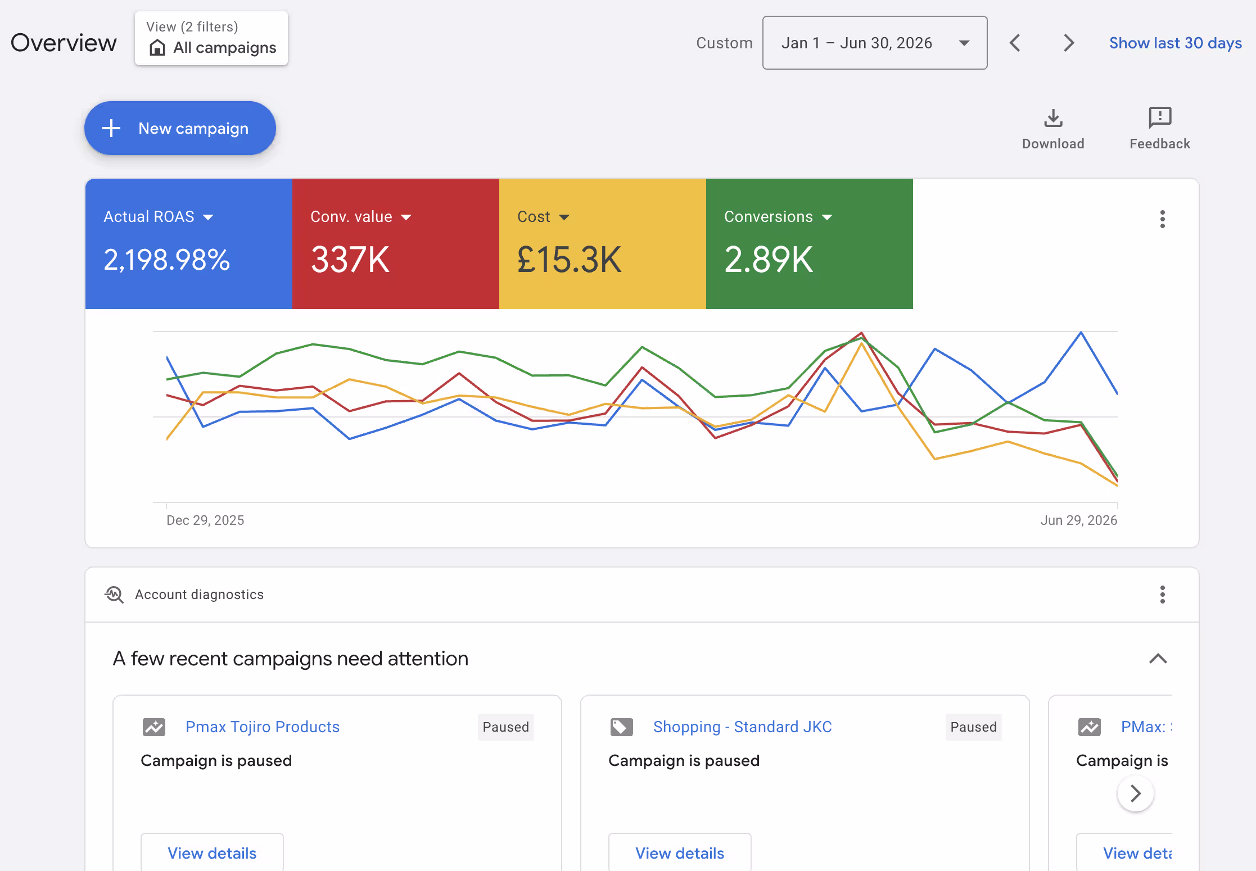Click 'A few recent campaigns need attention' heading
Viewport: 1256px width, 871px height.
point(291,658)
